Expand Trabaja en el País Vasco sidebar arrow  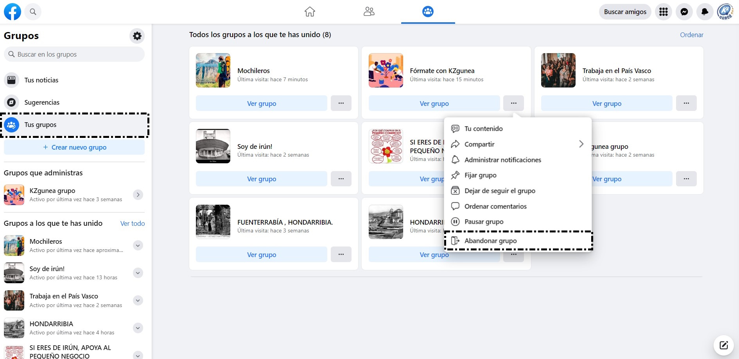[x=138, y=300]
